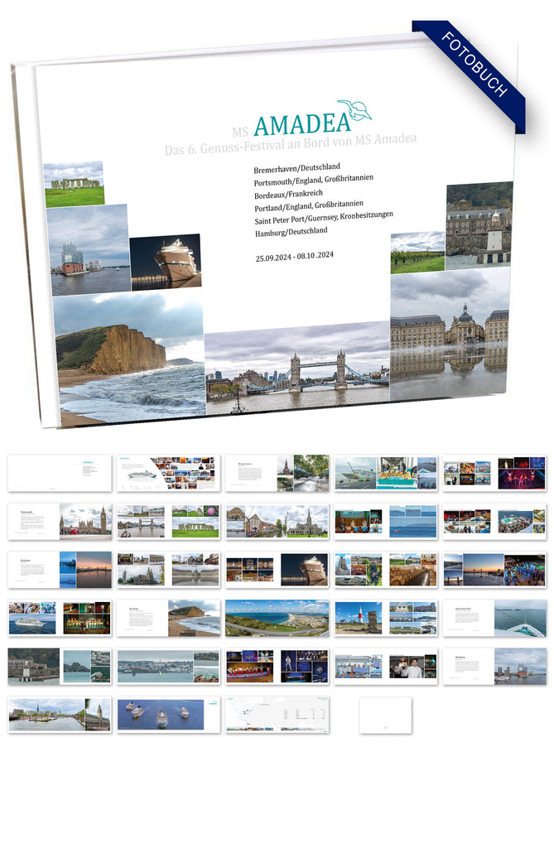The width and height of the screenshot is (554, 848).
Task: Open the red-white lighthouse spread
Action: point(386,618)
